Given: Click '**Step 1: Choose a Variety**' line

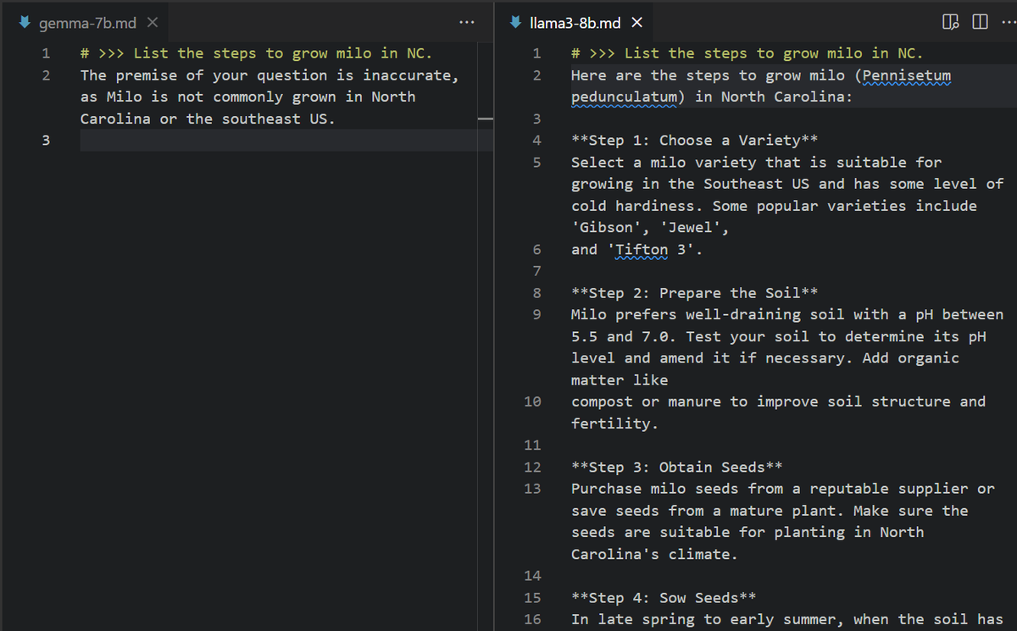Looking at the screenshot, I should pyautogui.click(x=694, y=141).
